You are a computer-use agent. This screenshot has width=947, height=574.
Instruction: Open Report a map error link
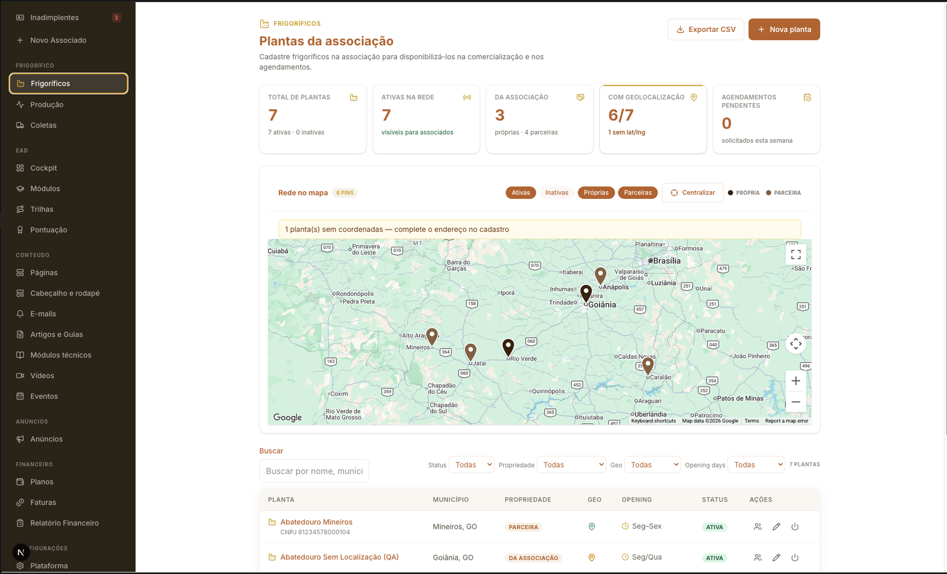[787, 421]
